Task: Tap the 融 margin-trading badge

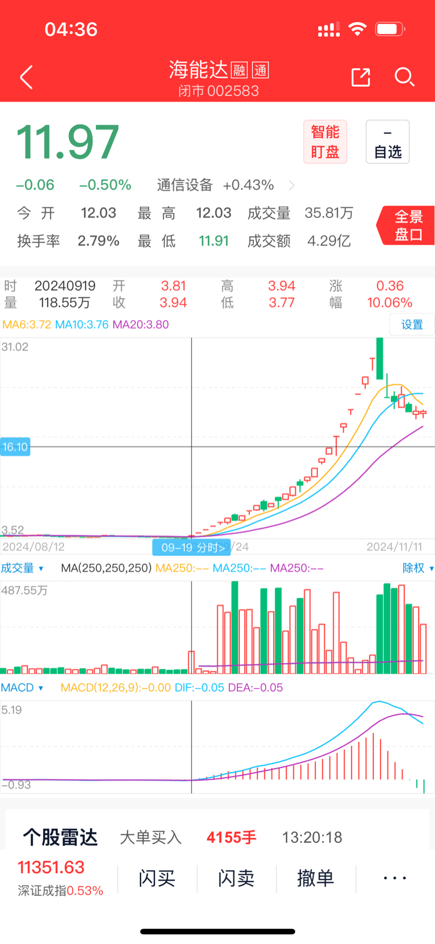Action: click(240, 70)
